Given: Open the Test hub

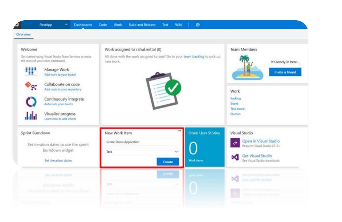Looking at the screenshot, I should (165, 25).
